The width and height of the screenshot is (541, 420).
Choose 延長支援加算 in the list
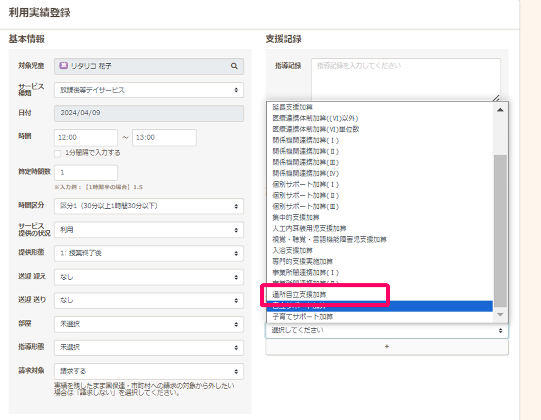click(292, 107)
